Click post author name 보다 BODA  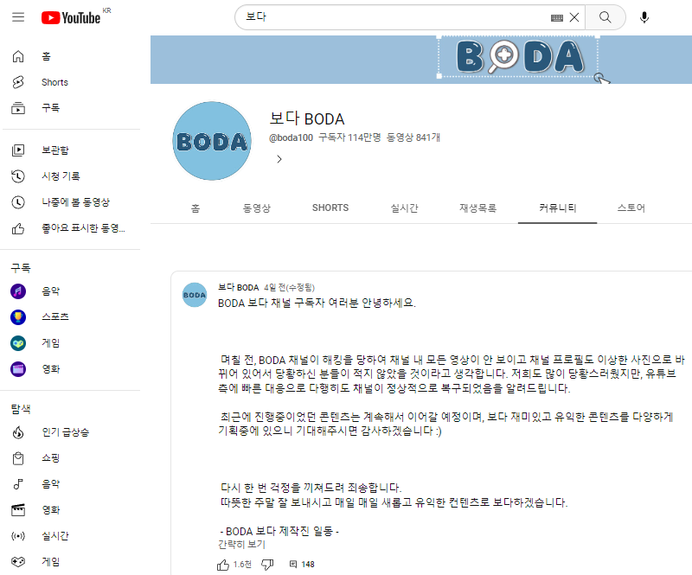coord(239,288)
